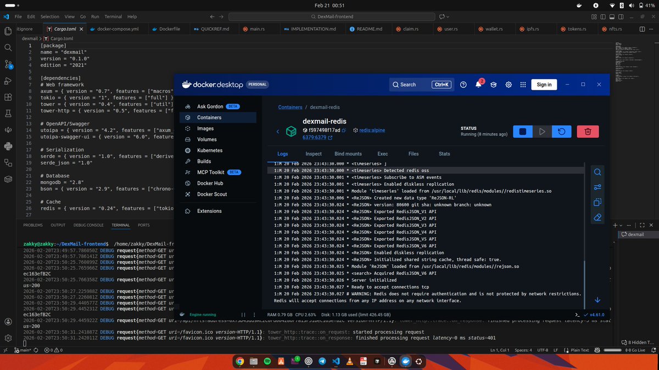Open the 6379:6379 port link
659x370 pixels.
(x=315, y=138)
